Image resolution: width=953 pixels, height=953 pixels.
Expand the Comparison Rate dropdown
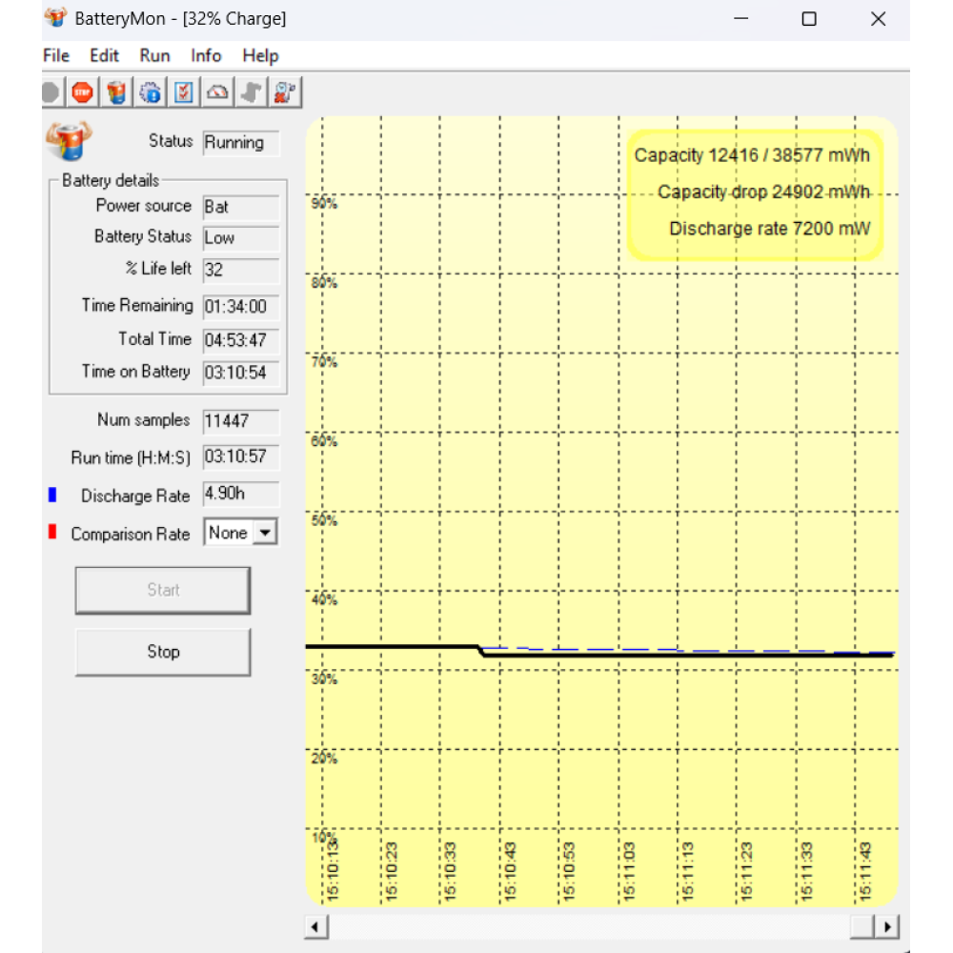pyautogui.click(x=265, y=534)
